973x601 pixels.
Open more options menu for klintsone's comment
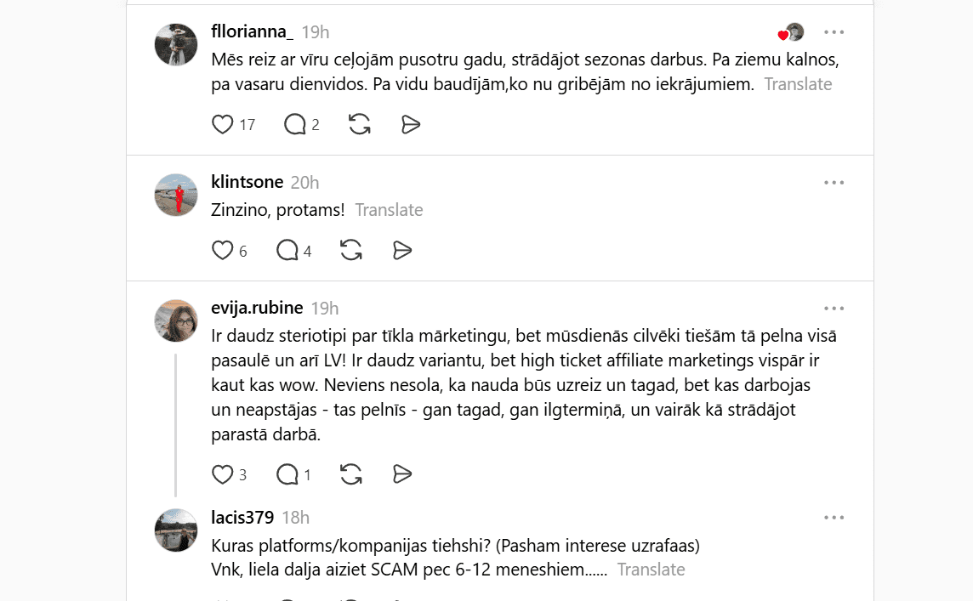pyautogui.click(x=834, y=183)
